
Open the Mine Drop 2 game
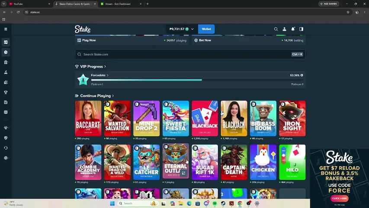(x=146, y=118)
